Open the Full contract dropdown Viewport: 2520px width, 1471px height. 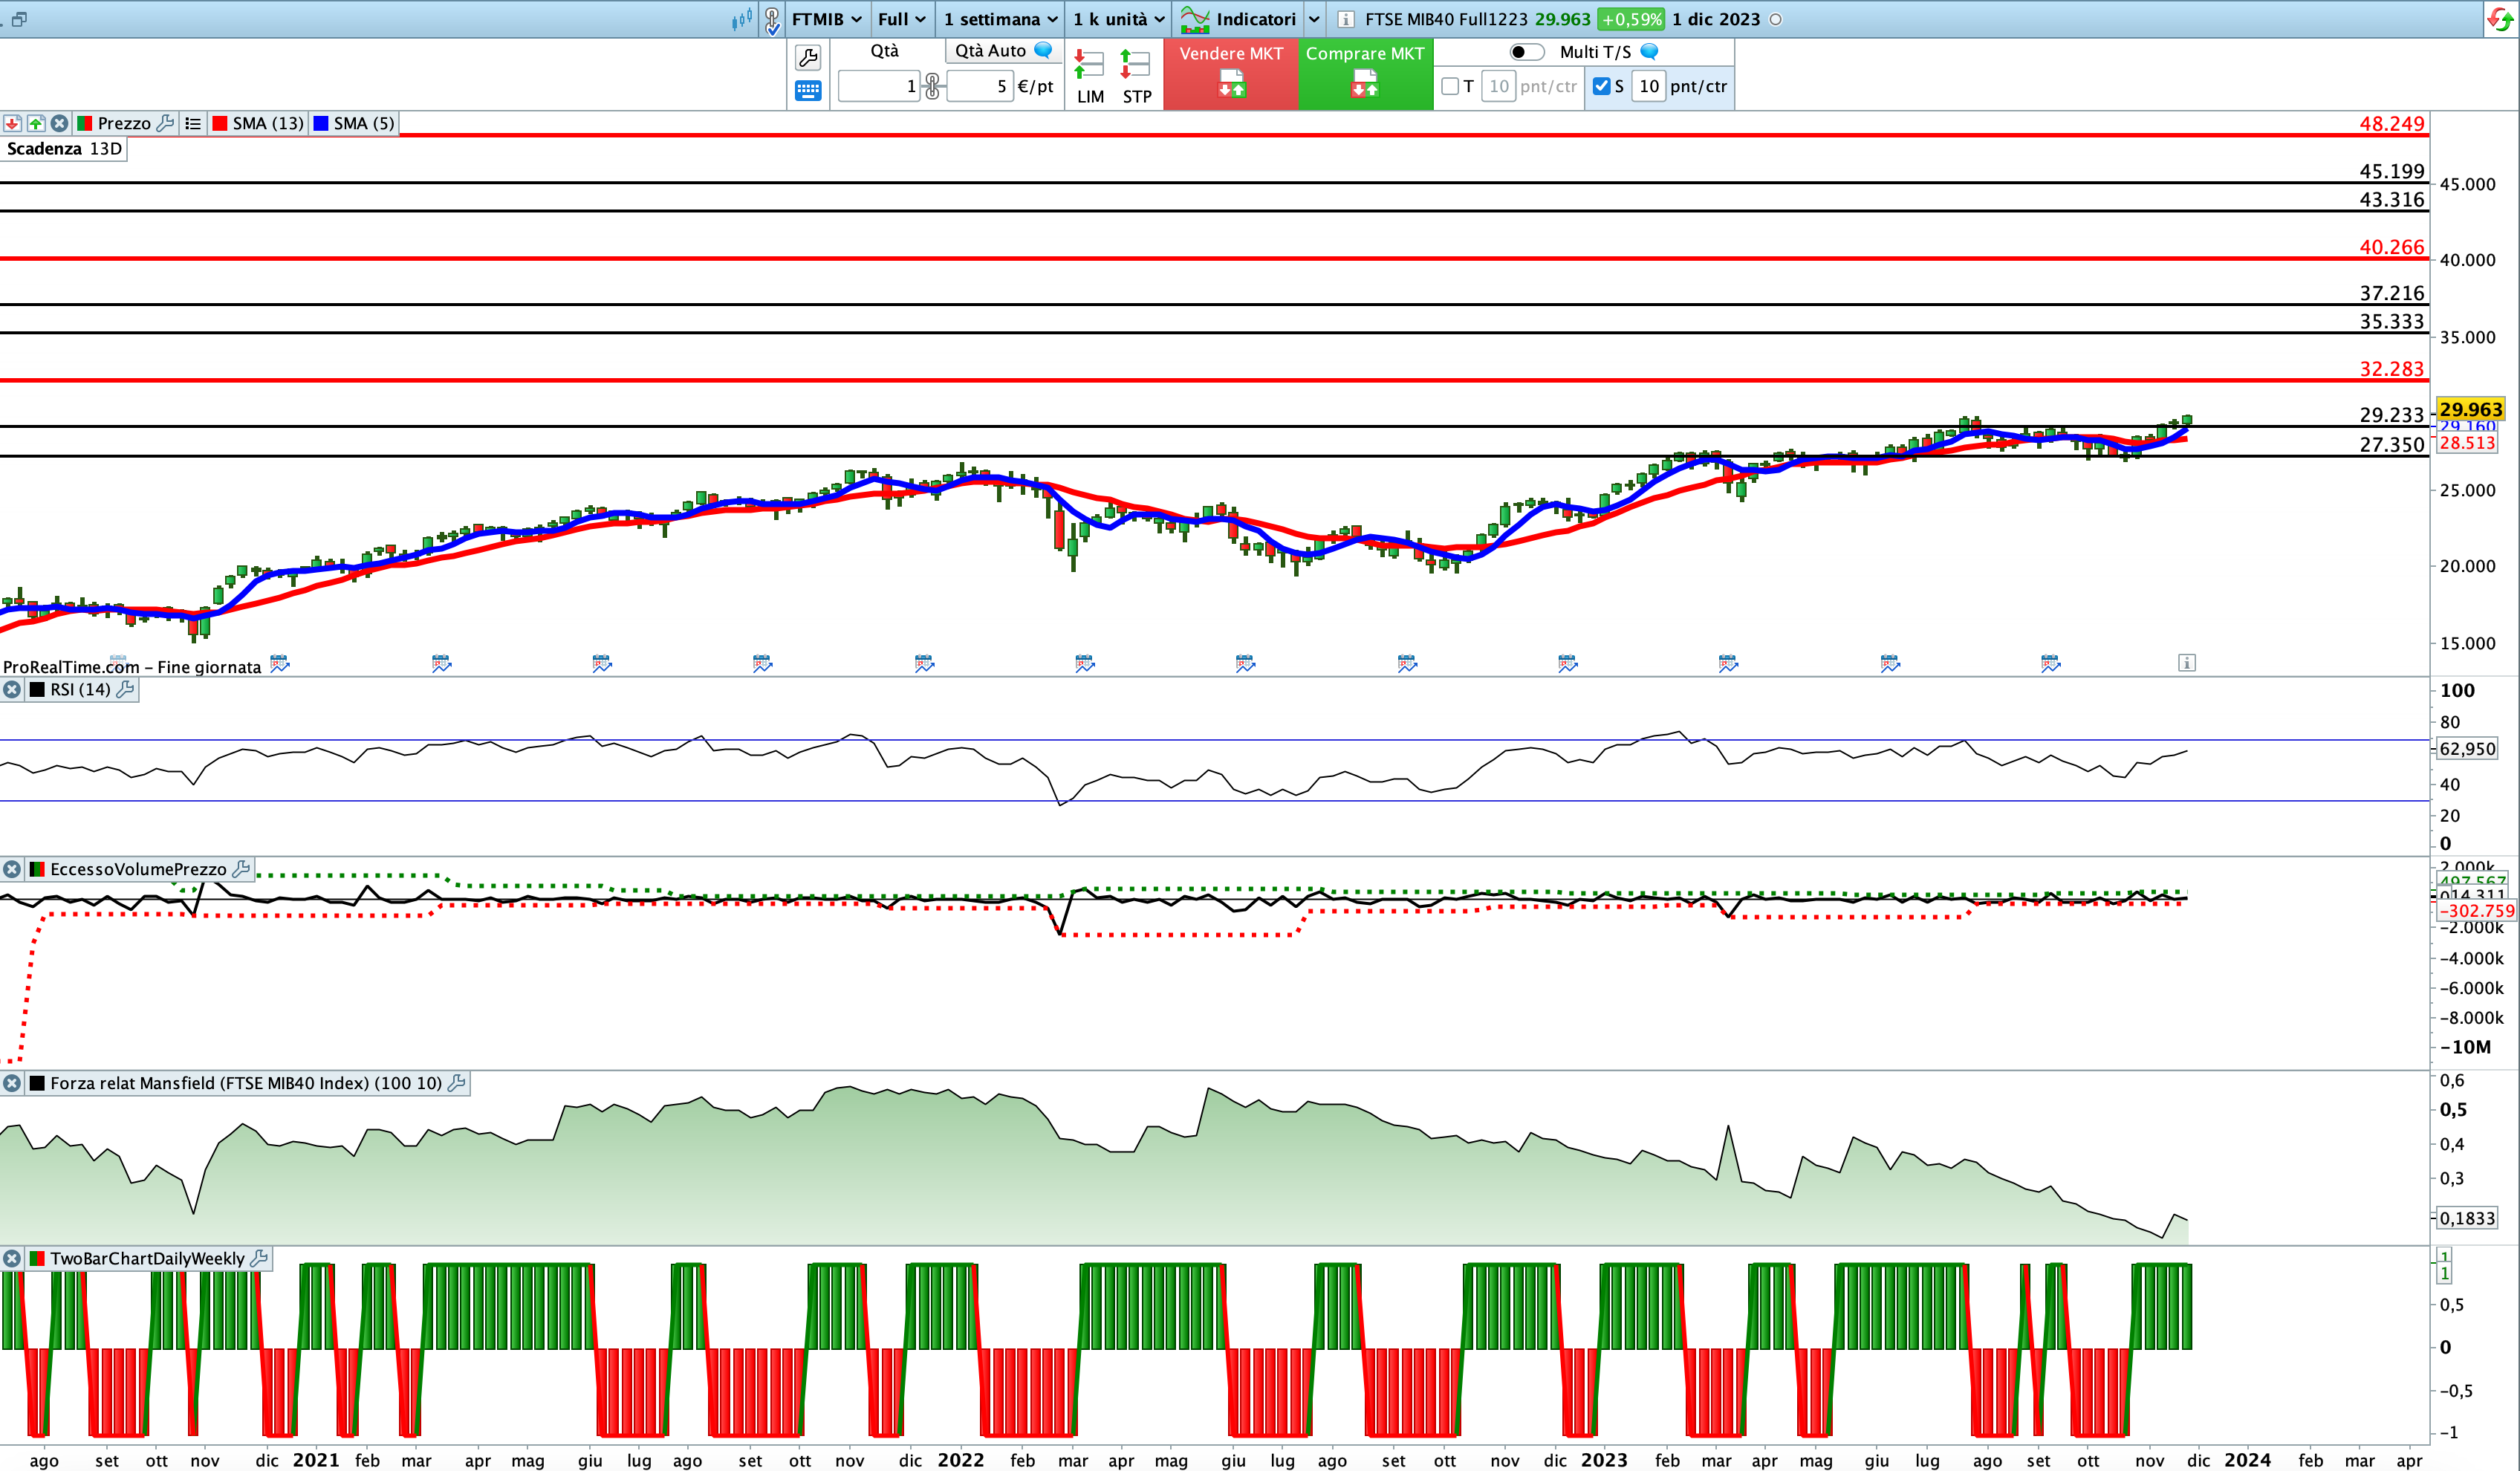pyautogui.click(x=901, y=19)
